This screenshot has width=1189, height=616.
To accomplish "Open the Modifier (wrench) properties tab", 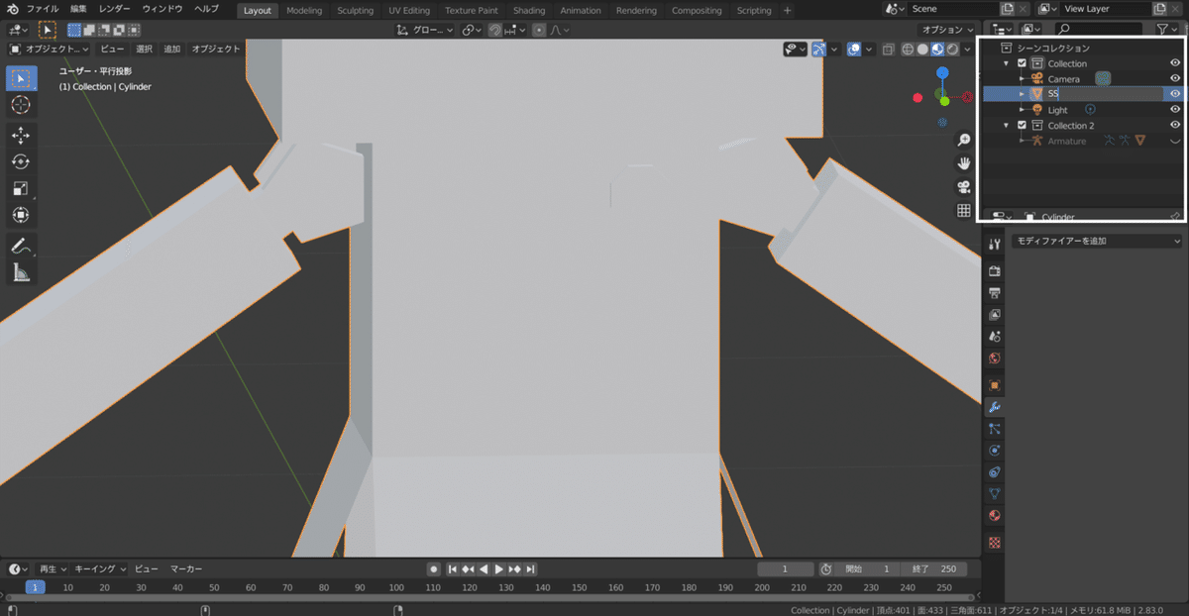I will point(995,407).
